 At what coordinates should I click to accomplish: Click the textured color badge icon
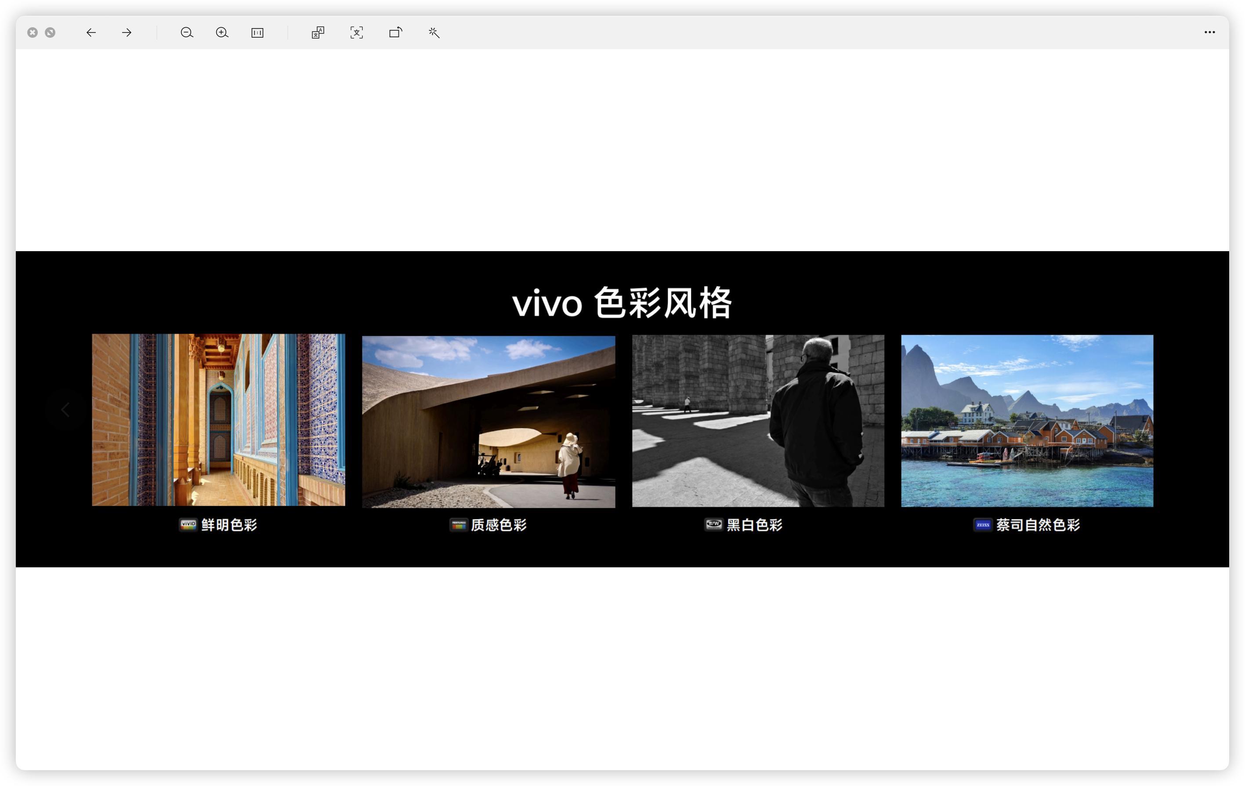459,525
